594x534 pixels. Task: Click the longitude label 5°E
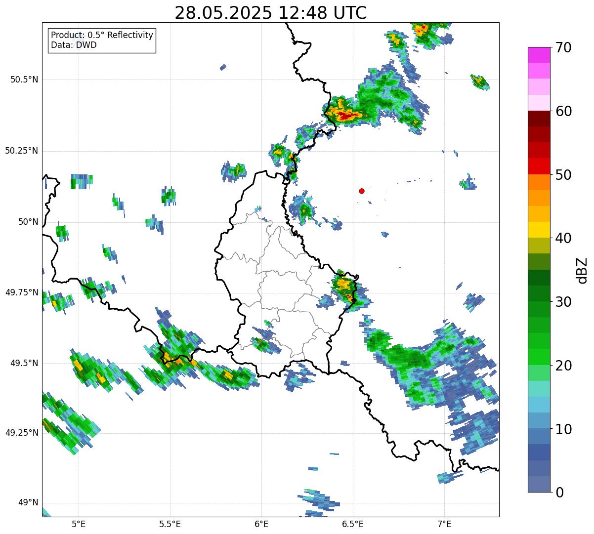(79, 524)
